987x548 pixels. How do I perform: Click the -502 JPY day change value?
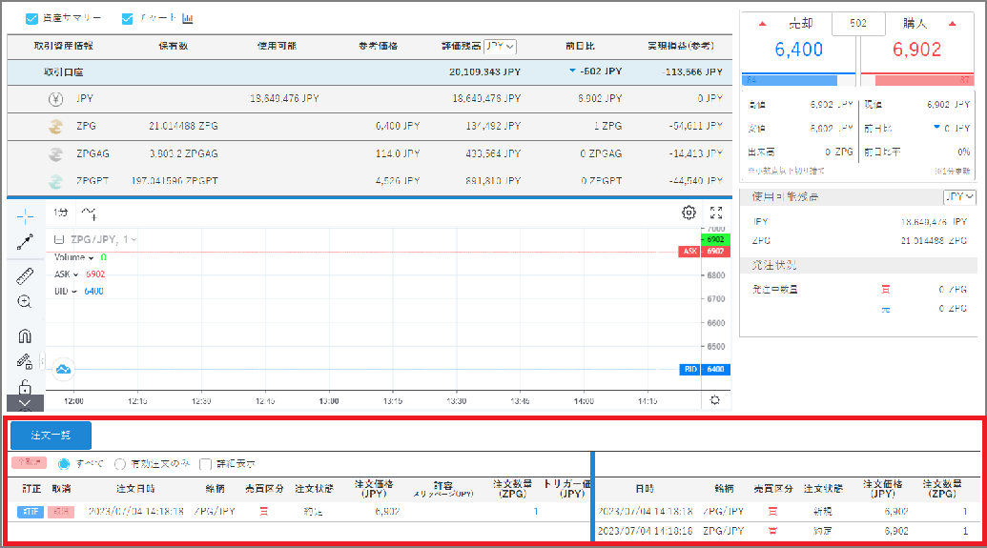[x=601, y=71]
